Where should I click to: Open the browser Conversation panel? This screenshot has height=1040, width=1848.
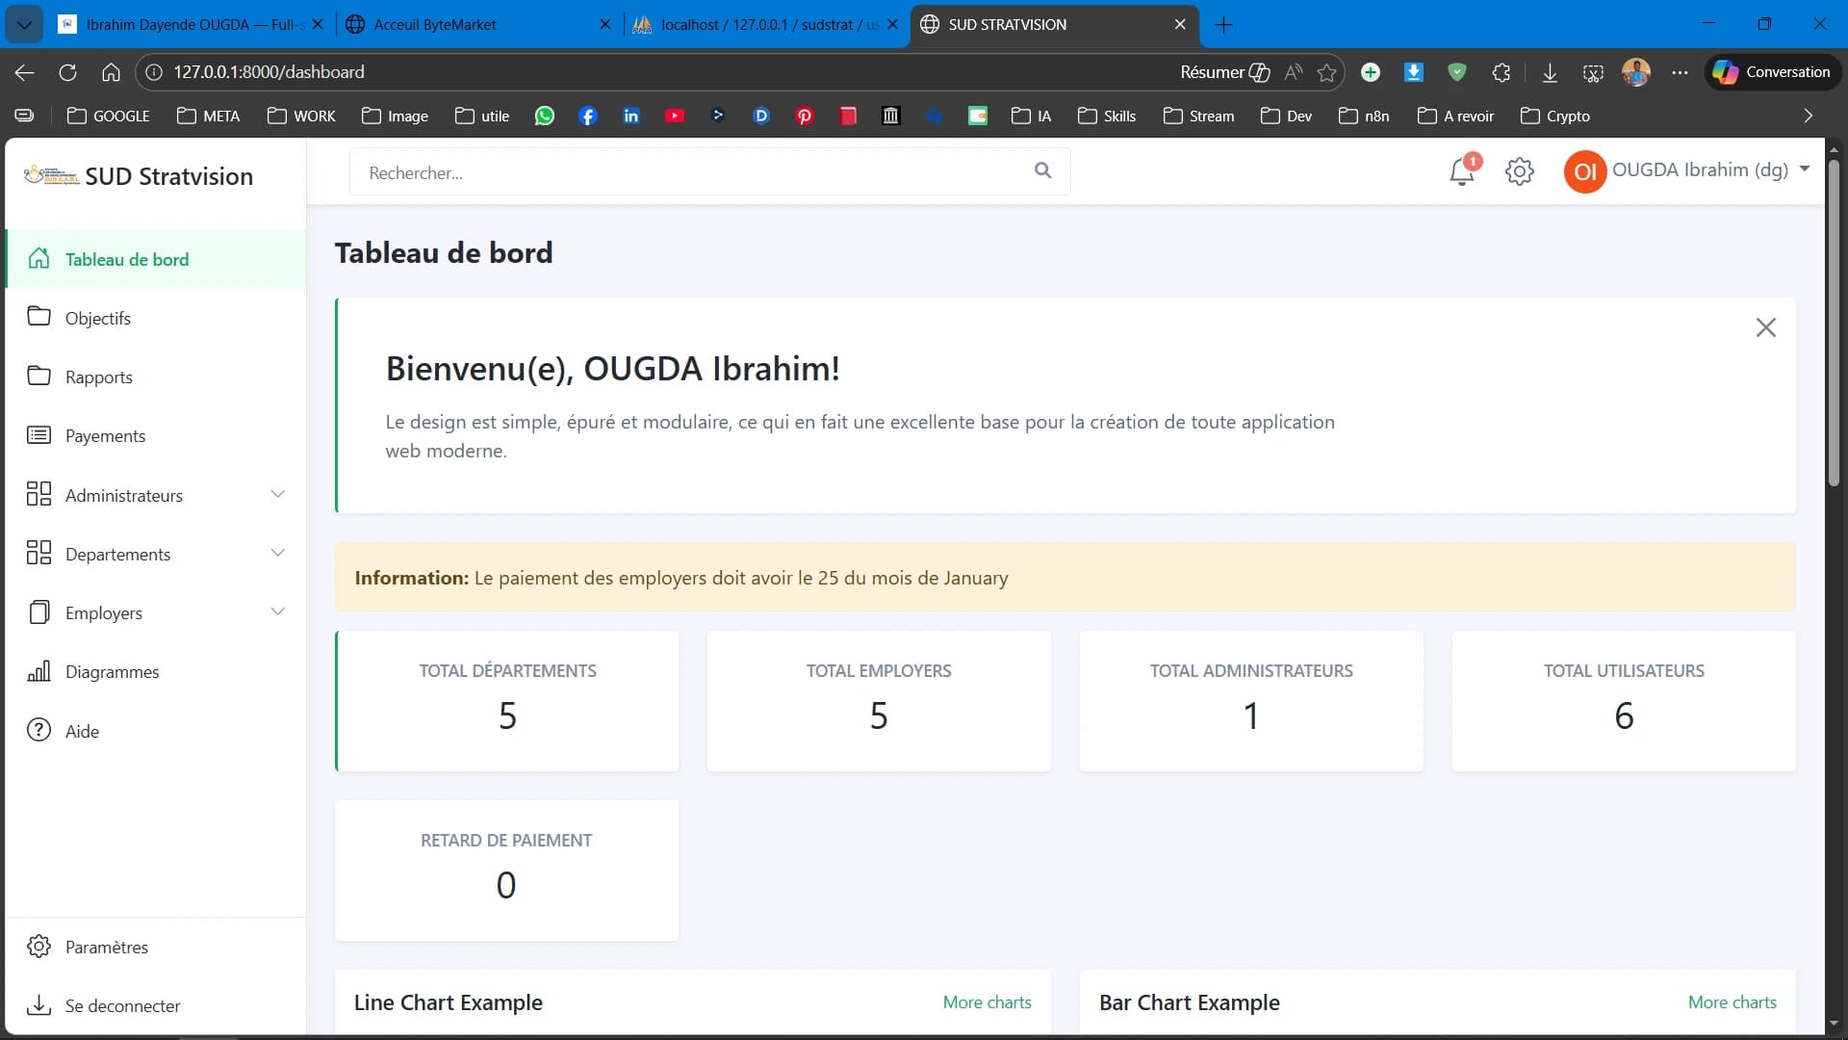click(x=1772, y=72)
